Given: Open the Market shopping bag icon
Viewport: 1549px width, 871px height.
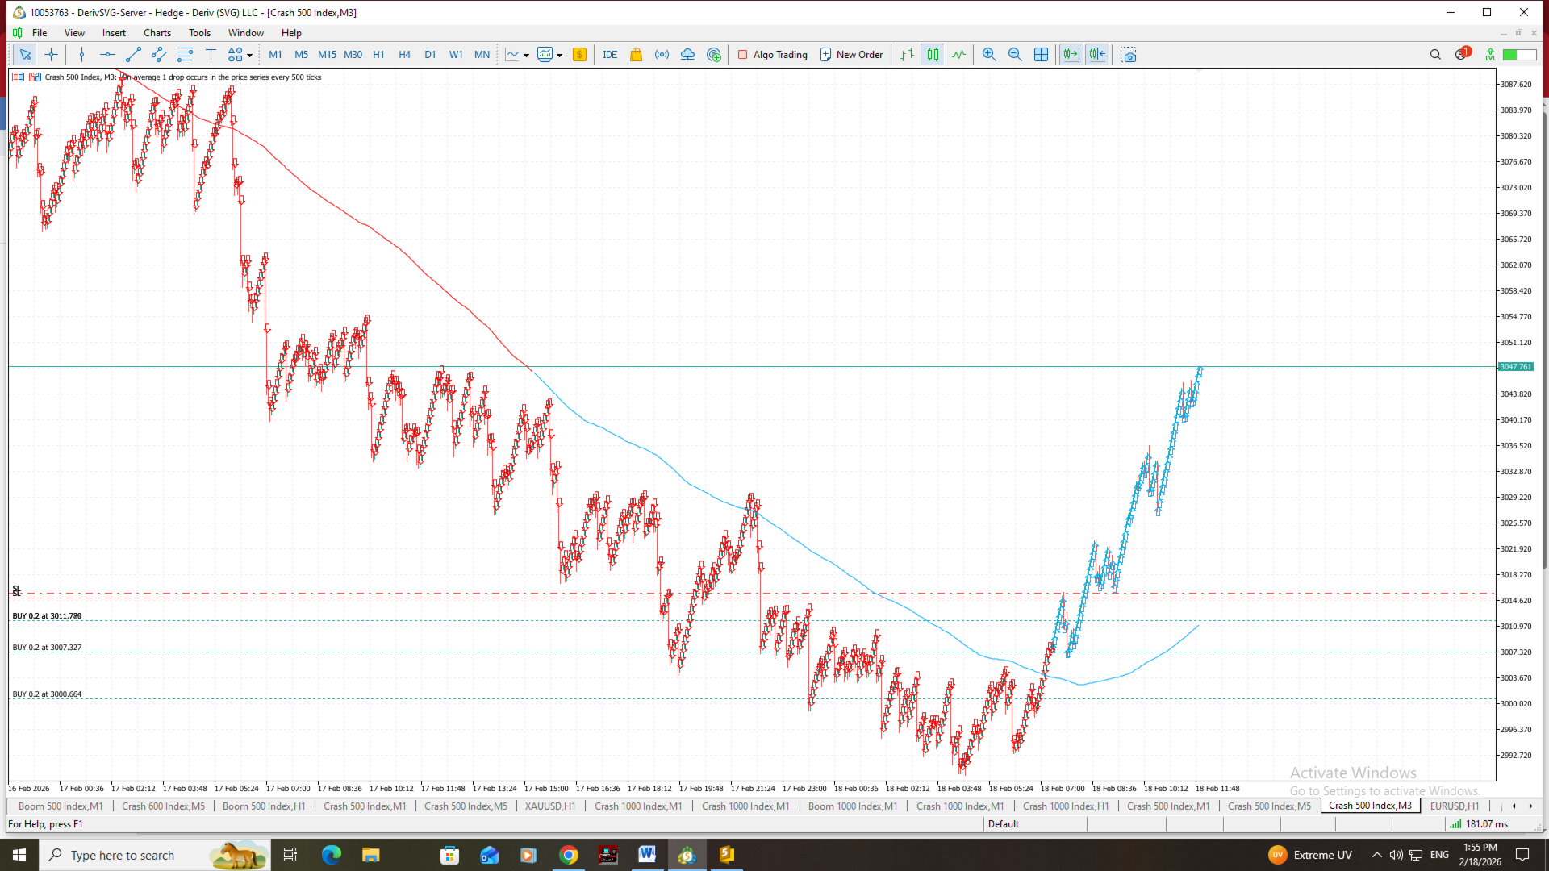Looking at the screenshot, I should point(636,55).
